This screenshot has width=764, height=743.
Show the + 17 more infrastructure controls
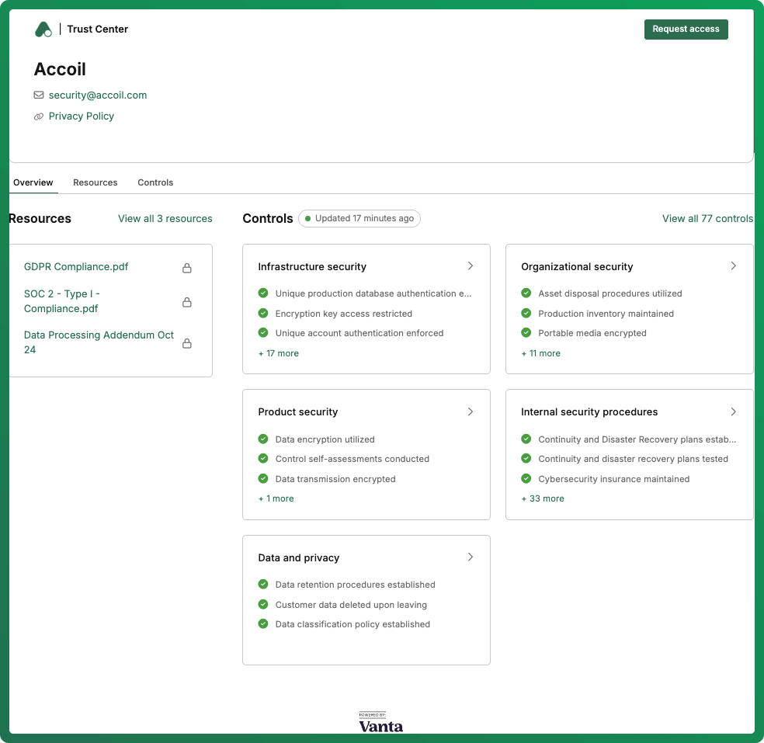pyautogui.click(x=279, y=353)
